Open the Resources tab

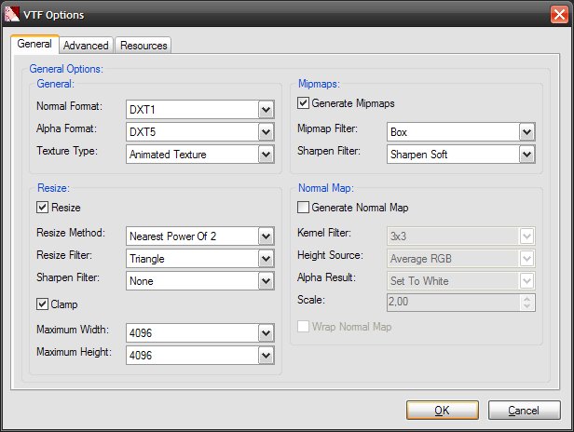143,45
